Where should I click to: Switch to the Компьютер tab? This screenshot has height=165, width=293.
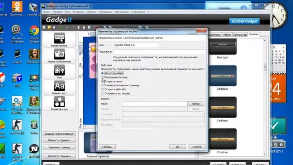tap(240, 35)
